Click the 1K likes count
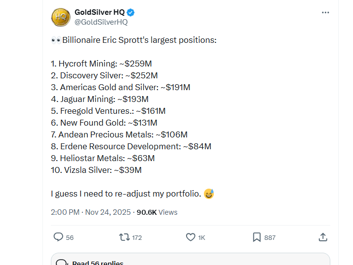 pyautogui.click(x=201, y=237)
